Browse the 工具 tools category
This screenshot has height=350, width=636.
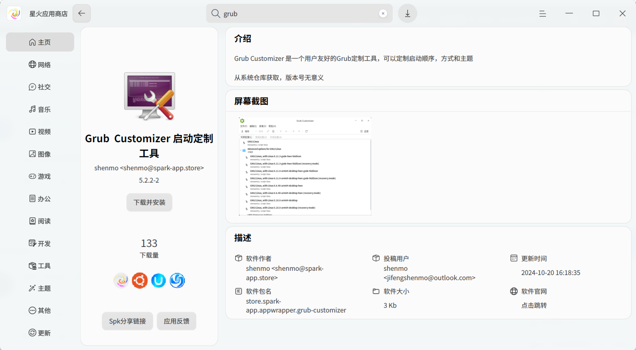point(40,266)
